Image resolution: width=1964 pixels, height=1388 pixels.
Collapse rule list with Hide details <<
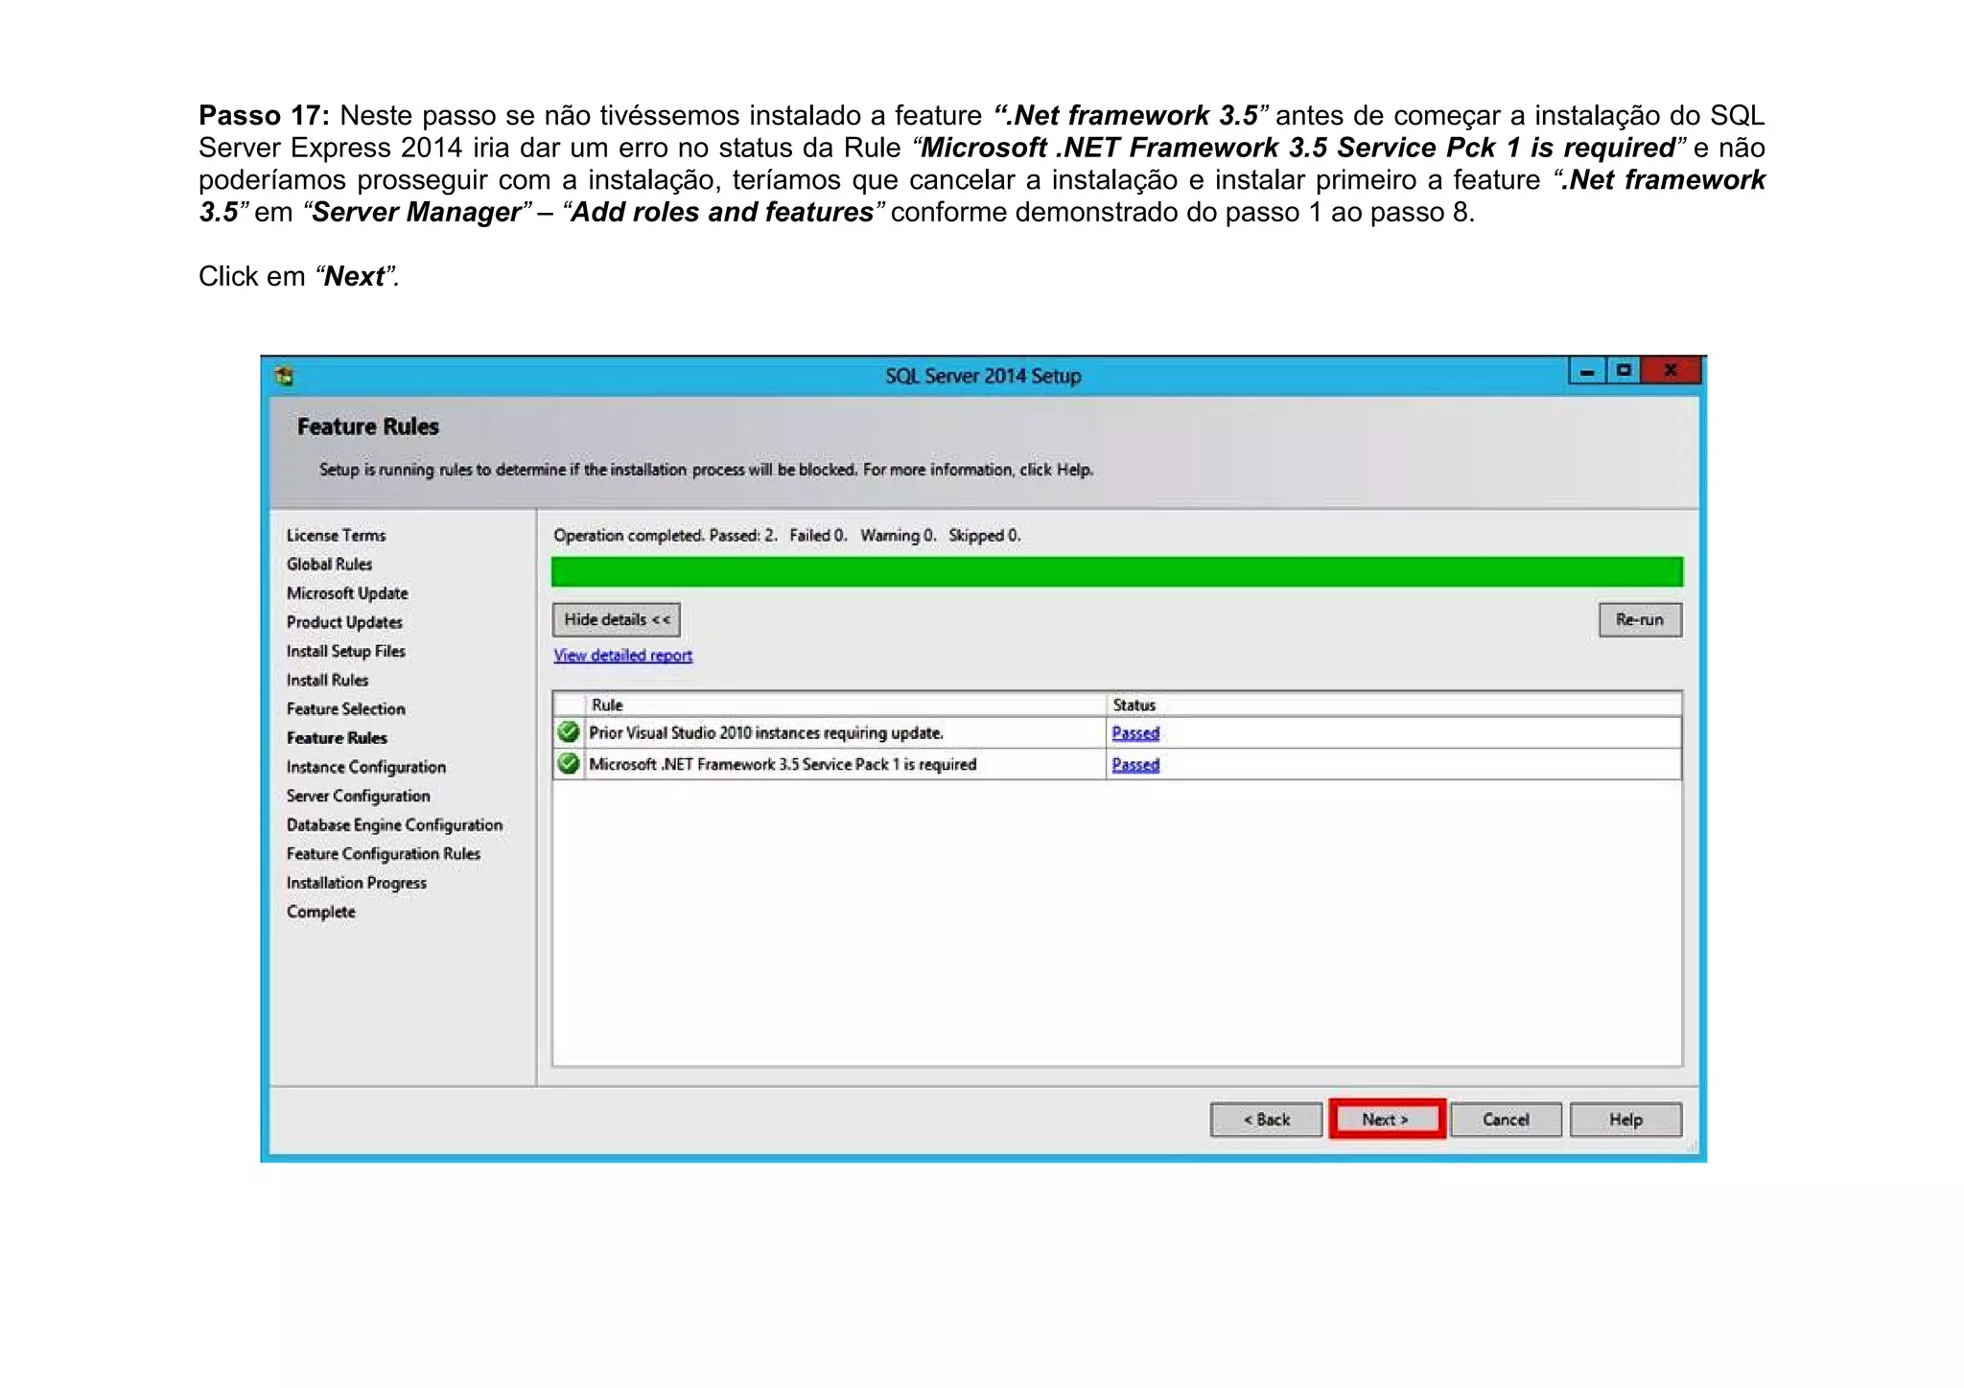[617, 619]
